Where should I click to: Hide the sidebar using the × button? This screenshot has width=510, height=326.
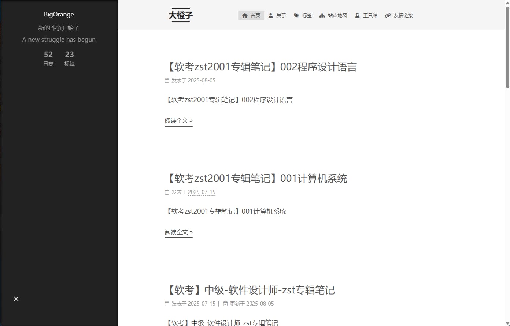tap(16, 299)
